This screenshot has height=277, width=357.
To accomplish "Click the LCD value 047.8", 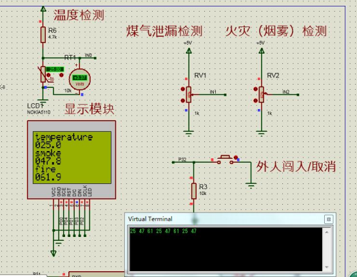I will [x=48, y=161].
